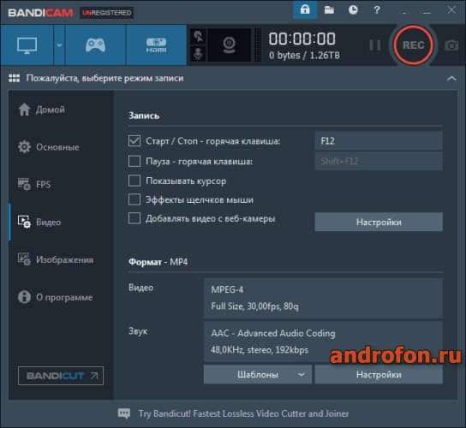This screenshot has width=466, height=428.
Task: Toggle Старт / Стоп hotkey checkbox
Action: pyautogui.click(x=134, y=140)
